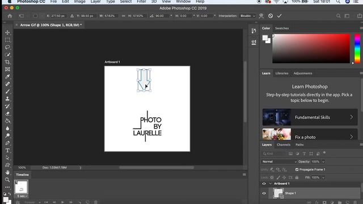Screen dimensions: 363x204
Task: Switch to the Libraries tab
Action: click(x=282, y=73)
